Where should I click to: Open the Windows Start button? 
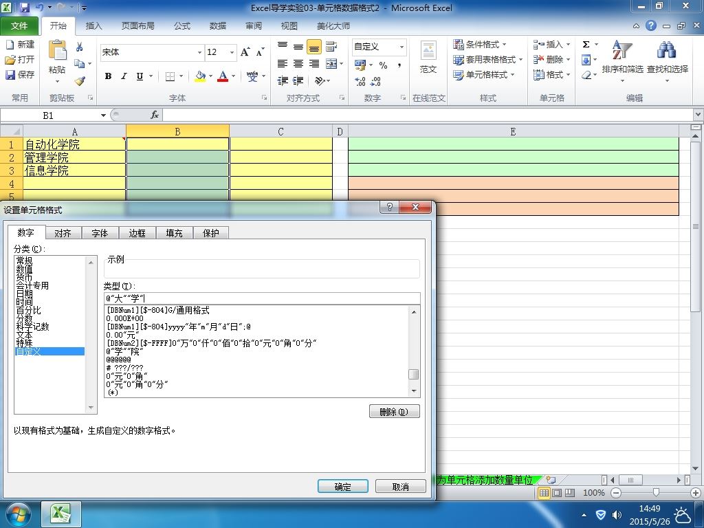pos(18,514)
